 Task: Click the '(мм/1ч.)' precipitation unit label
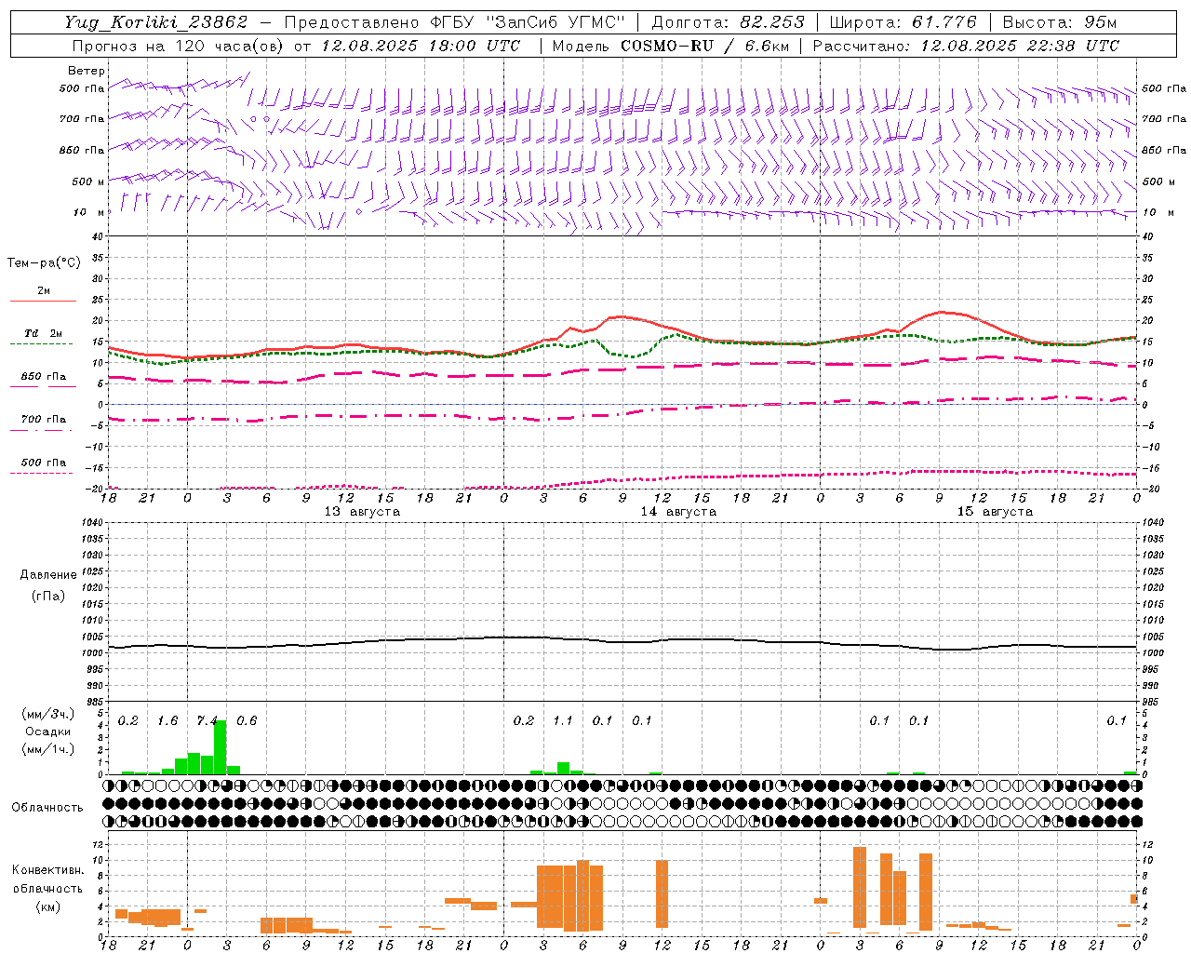tap(48, 749)
